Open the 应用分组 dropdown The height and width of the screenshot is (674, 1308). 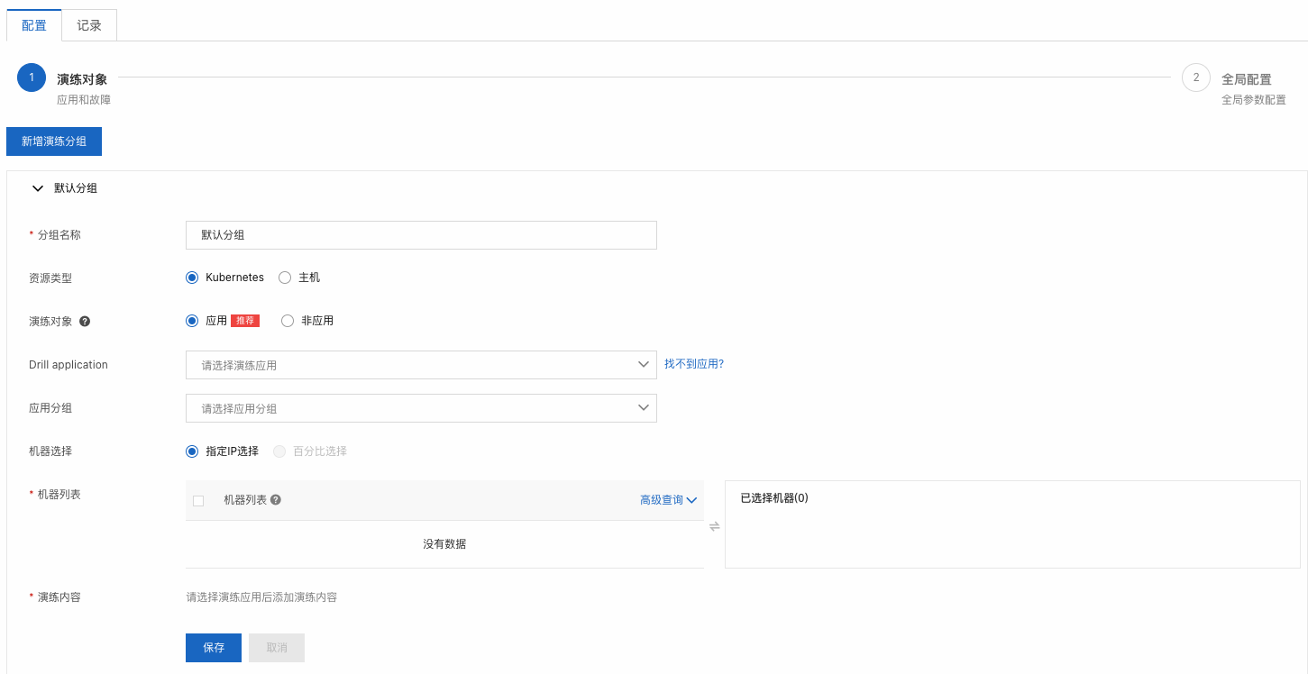(x=420, y=408)
